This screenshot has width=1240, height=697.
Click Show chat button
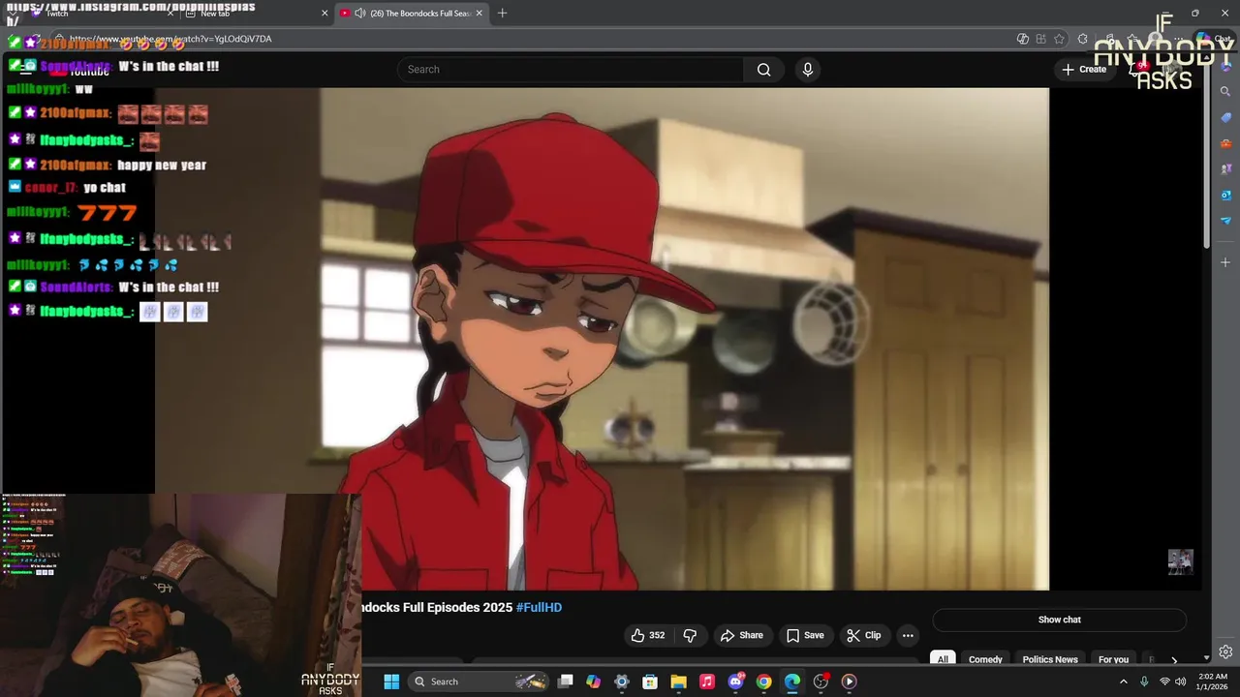[1059, 620]
